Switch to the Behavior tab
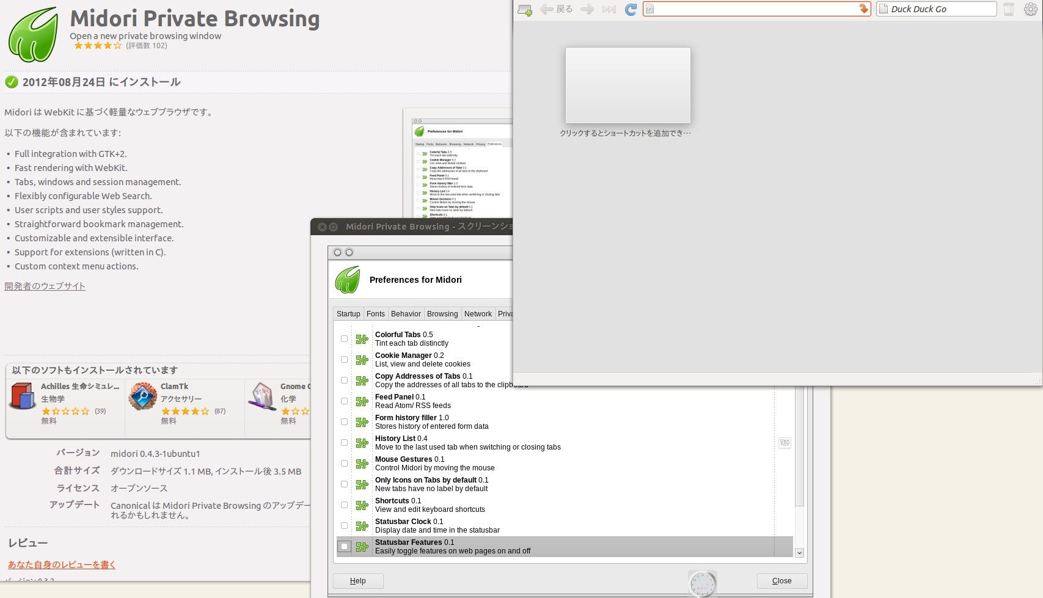This screenshot has width=1043, height=598. [406, 314]
